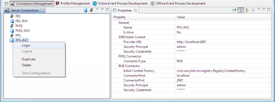Open Server Connections view menu triangle
Viewport: 275px width, 102px height.
tap(97, 9)
